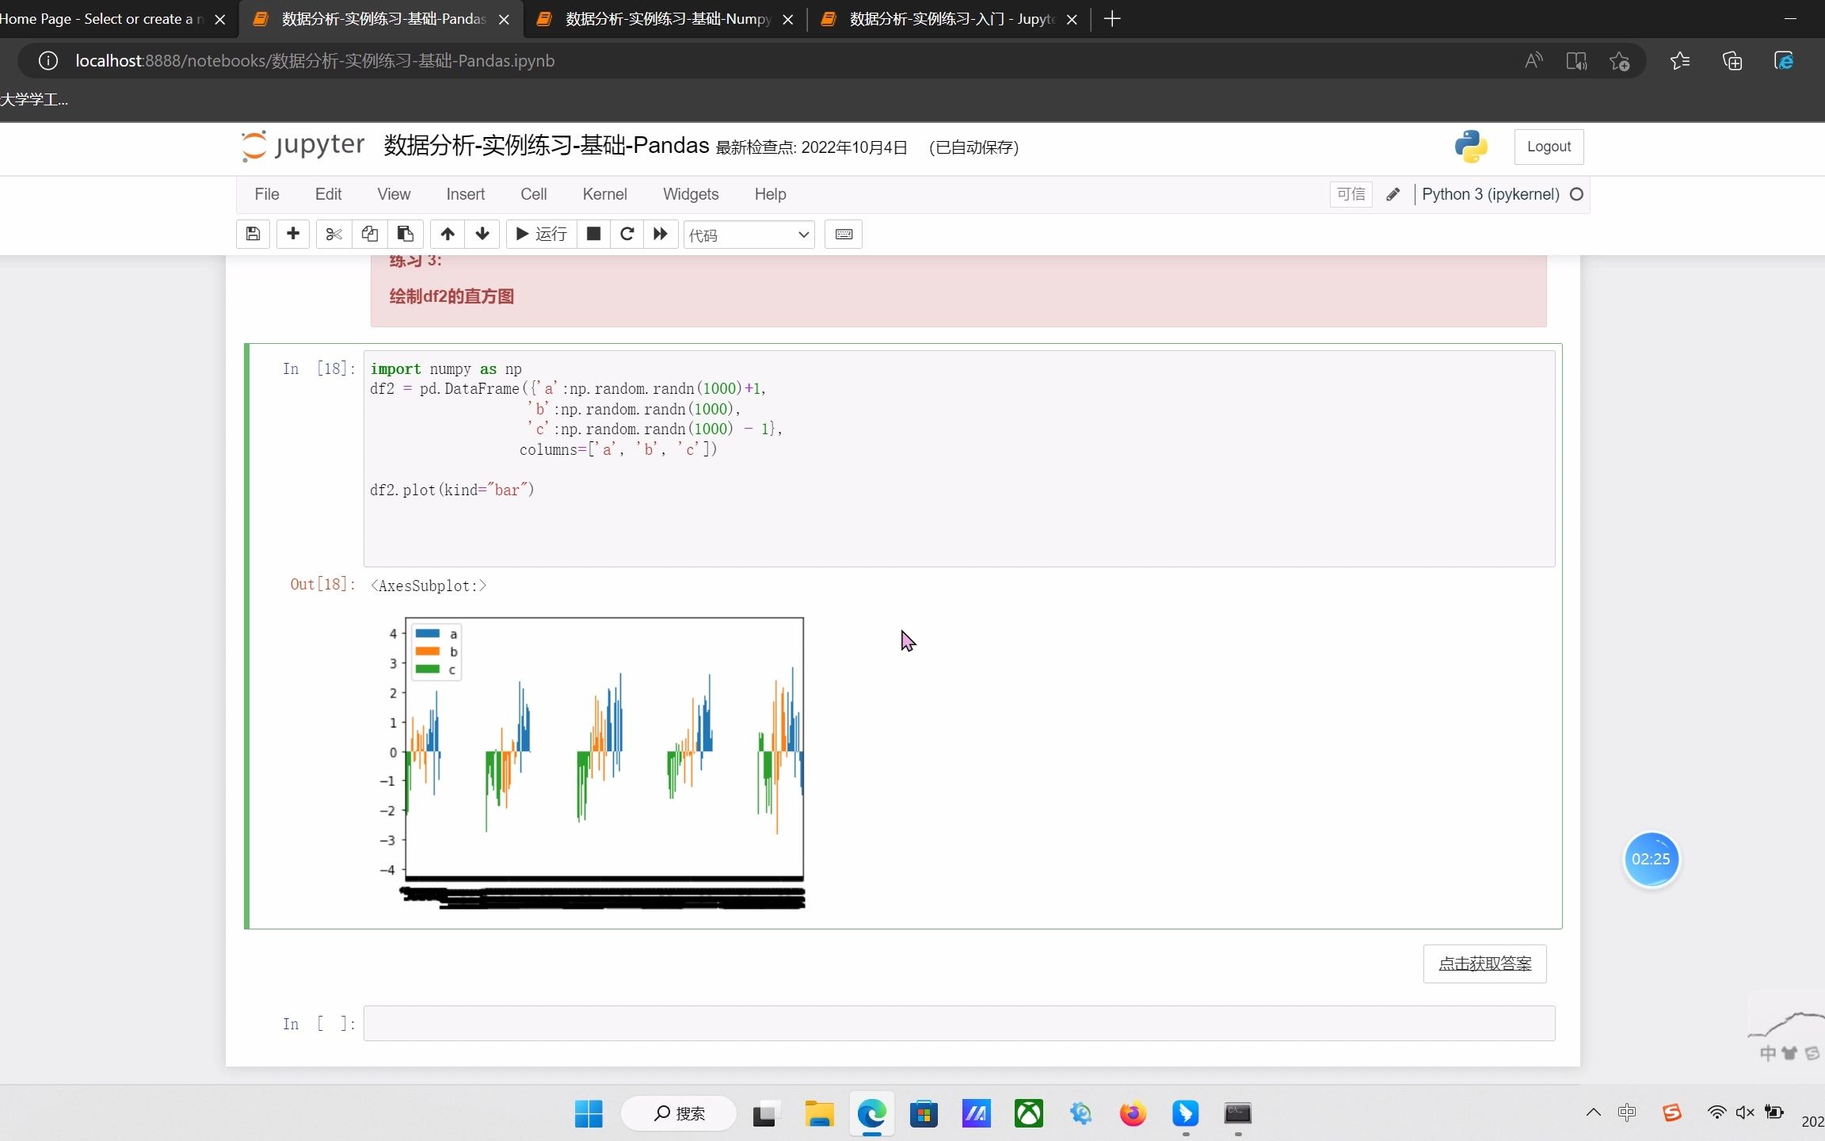
Task: Open the cell type 代码 dropdown
Action: click(x=749, y=235)
